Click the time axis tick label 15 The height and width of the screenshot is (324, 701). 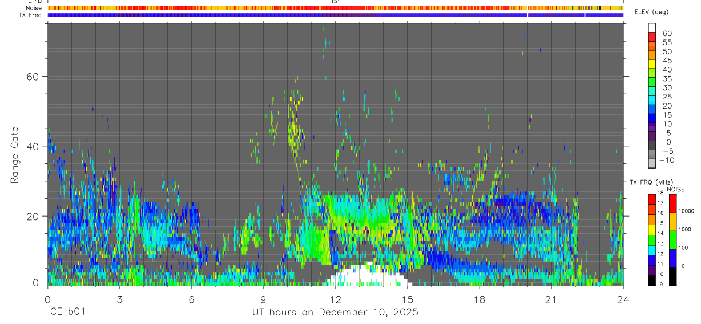pos(407,299)
